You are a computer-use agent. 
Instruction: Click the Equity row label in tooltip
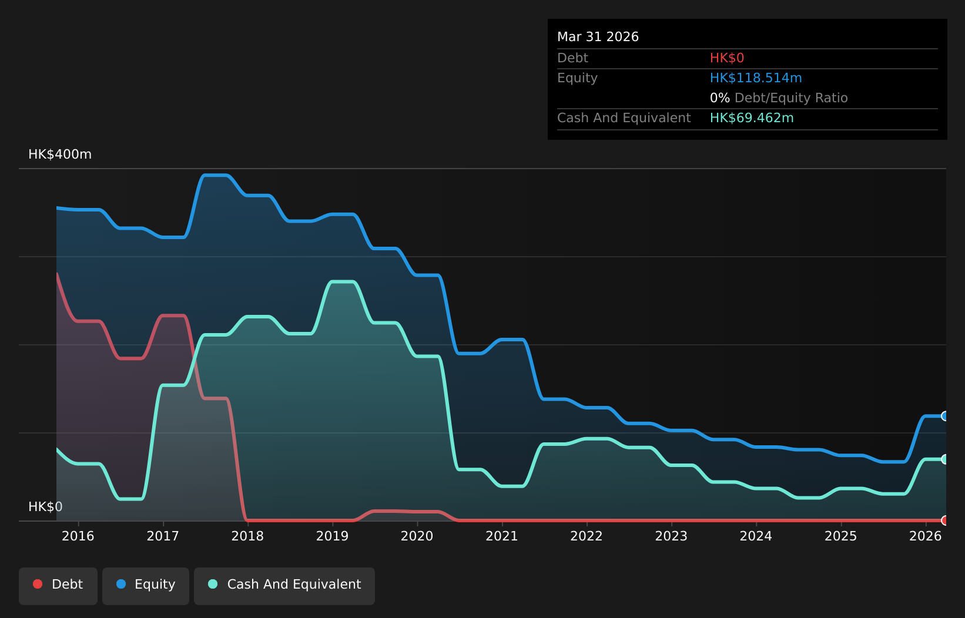point(577,78)
